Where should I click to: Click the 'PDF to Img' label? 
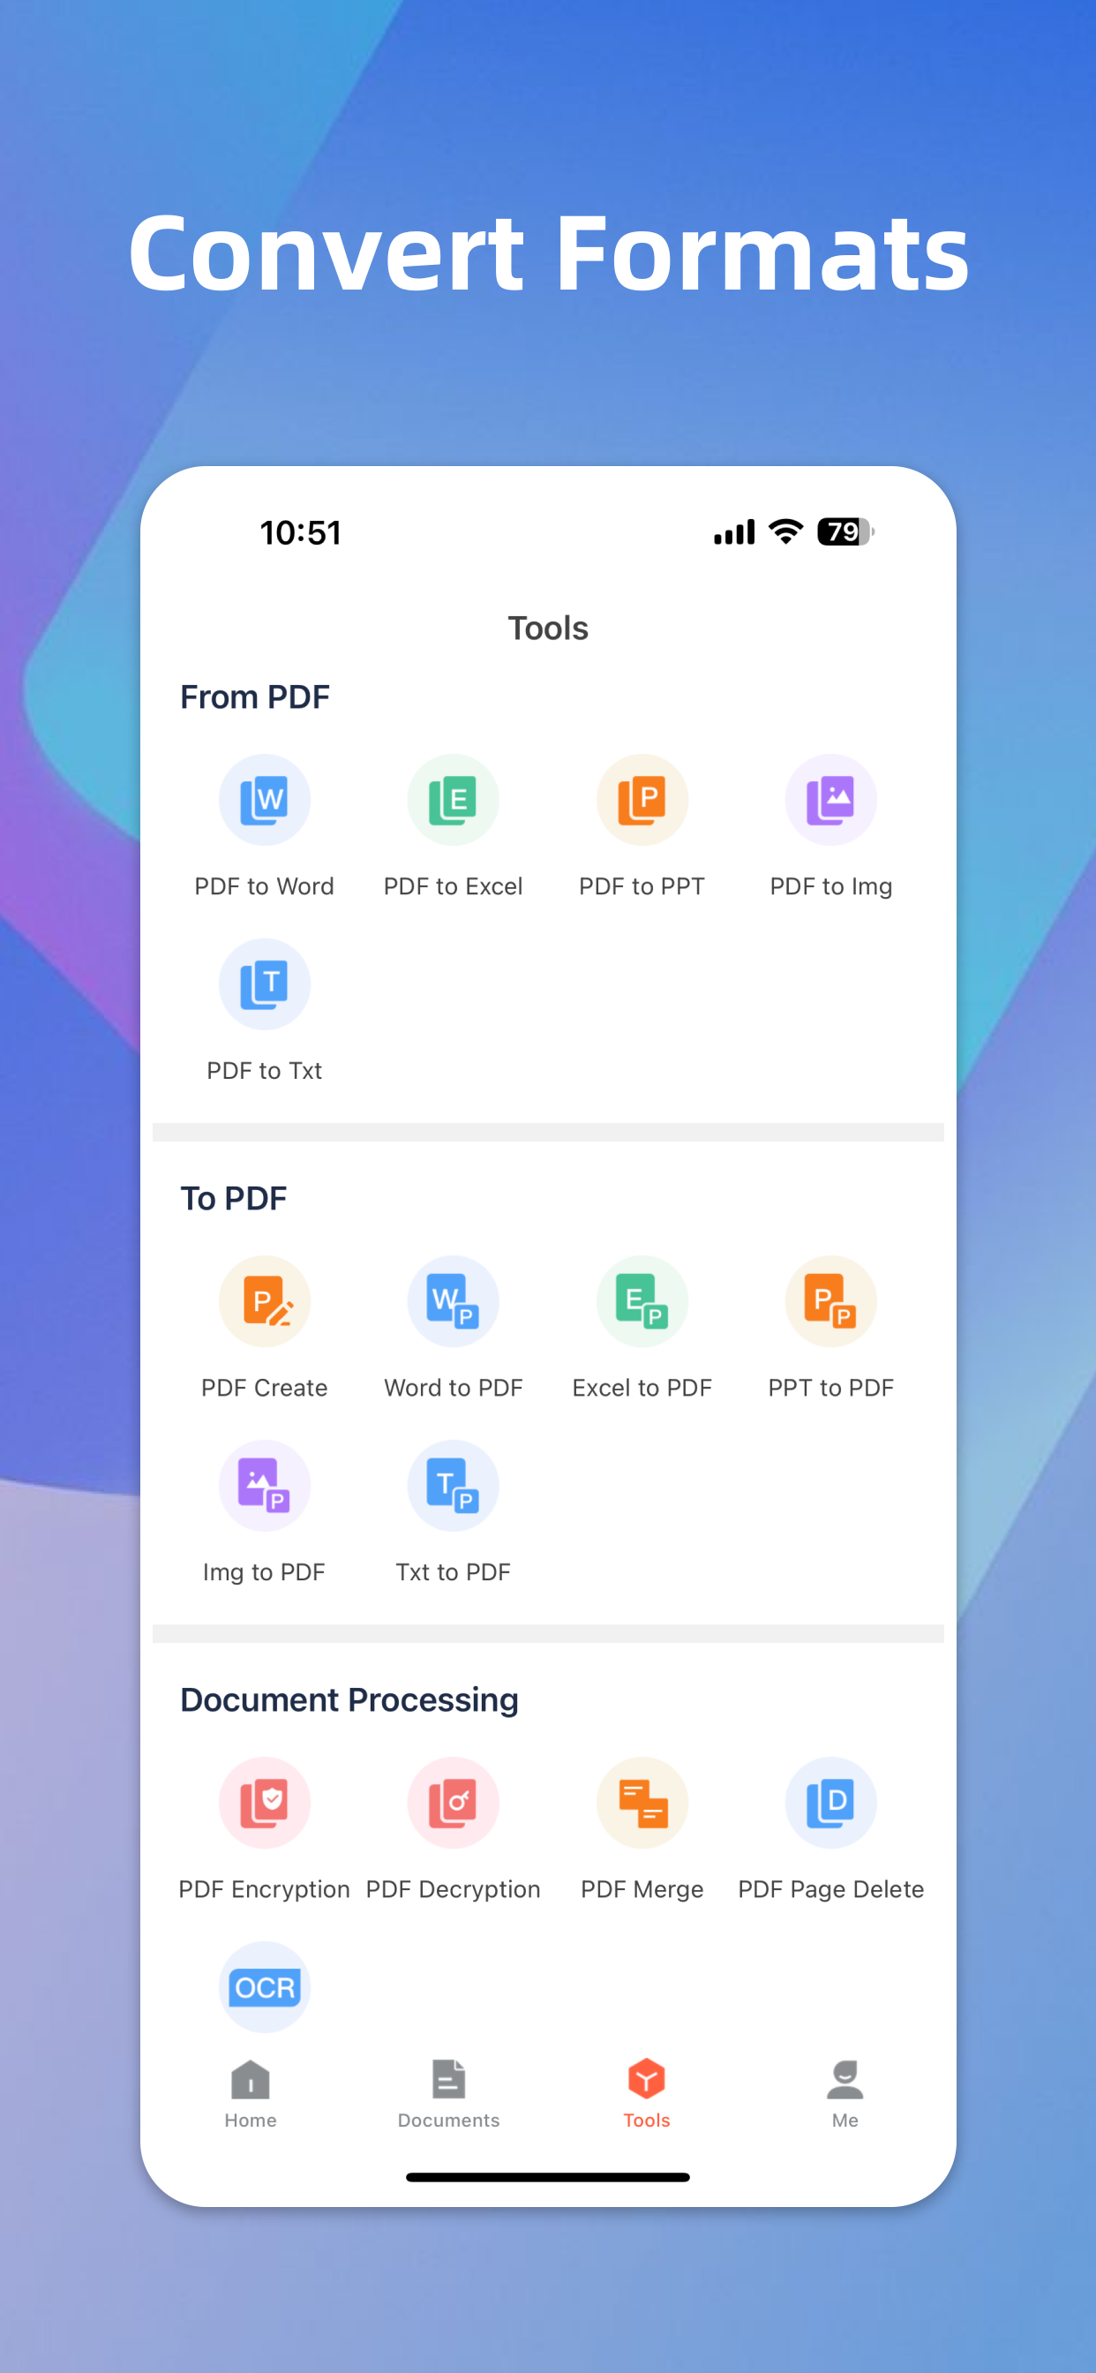(x=830, y=886)
